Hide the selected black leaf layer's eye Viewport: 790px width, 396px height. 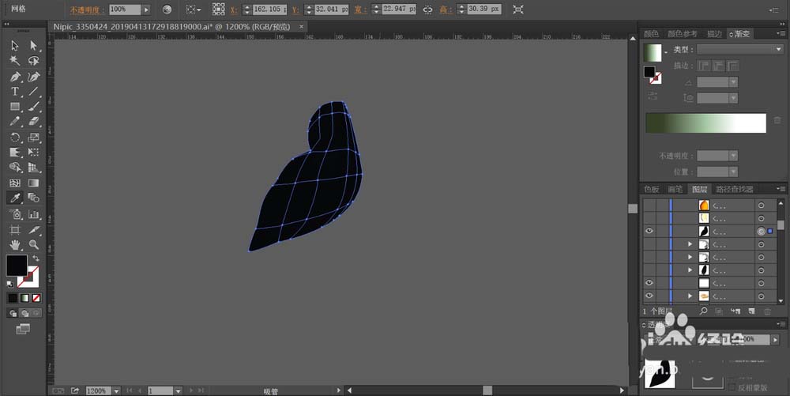click(x=649, y=231)
